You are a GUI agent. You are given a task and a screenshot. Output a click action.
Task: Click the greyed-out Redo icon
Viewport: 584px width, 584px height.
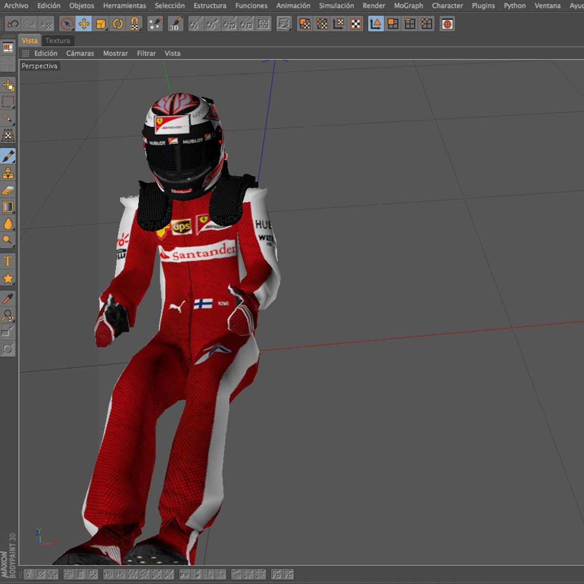30,24
